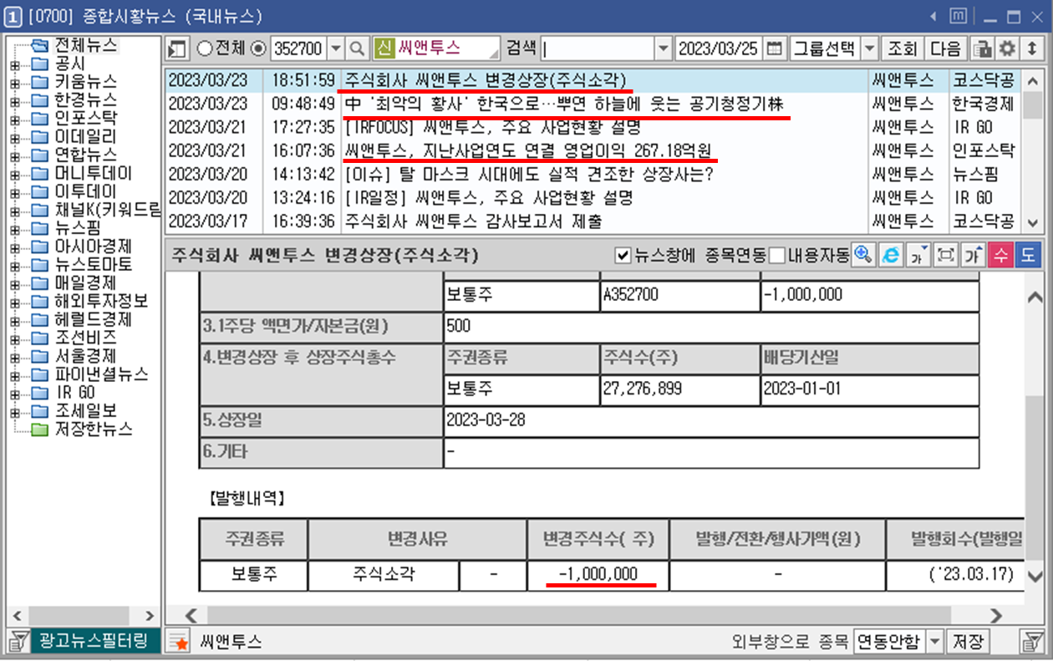Viewport: 1053px width, 661px height.
Task: Click tree panel horizontal scrollbar right arrow
Action: [149, 616]
